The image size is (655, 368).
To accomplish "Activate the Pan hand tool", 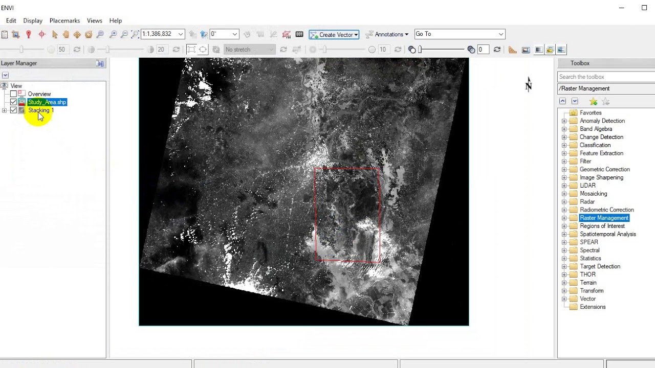I will click(x=65, y=34).
